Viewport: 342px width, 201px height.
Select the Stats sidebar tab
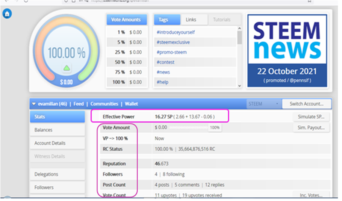[58, 116]
